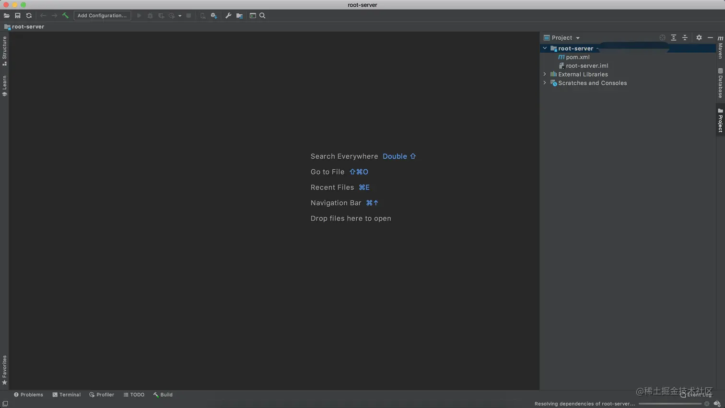The width and height of the screenshot is (725, 408).
Task: Expand the Scratches and Consoles node
Action: (545, 83)
